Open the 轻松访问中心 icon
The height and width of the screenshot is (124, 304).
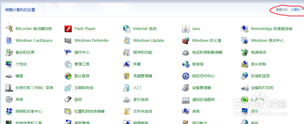(x=186, y=76)
